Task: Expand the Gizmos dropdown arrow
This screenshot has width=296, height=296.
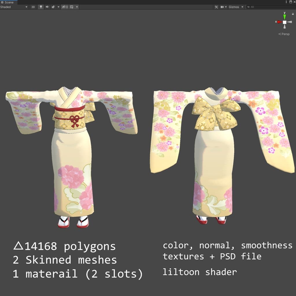Action: coord(242,7)
